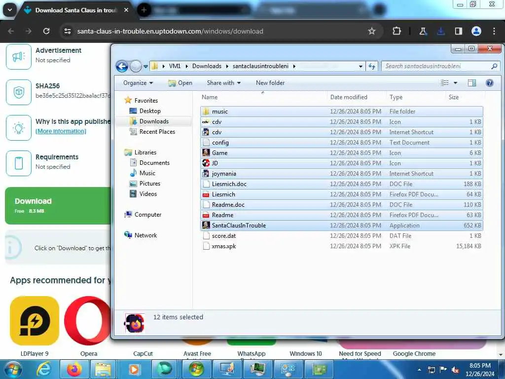Click the green Download button in Chrome

pos(58,206)
